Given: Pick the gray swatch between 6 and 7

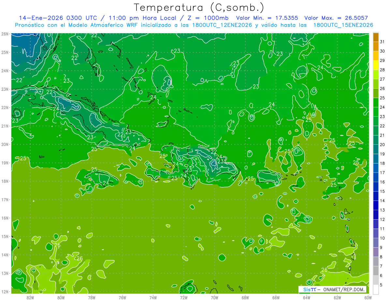Looking at the screenshot, I should coord(376,271).
